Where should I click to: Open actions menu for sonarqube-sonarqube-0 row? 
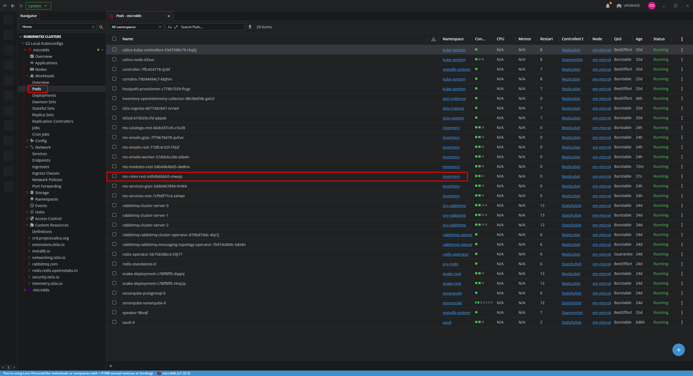click(682, 303)
